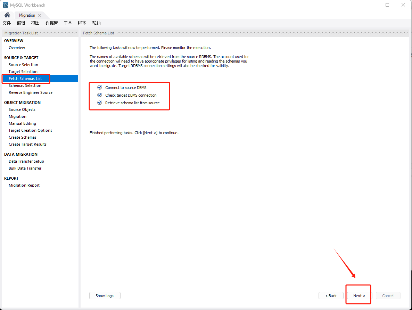The width and height of the screenshot is (412, 310).
Task: Open the 数据库 menu
Action: point(51,23)
